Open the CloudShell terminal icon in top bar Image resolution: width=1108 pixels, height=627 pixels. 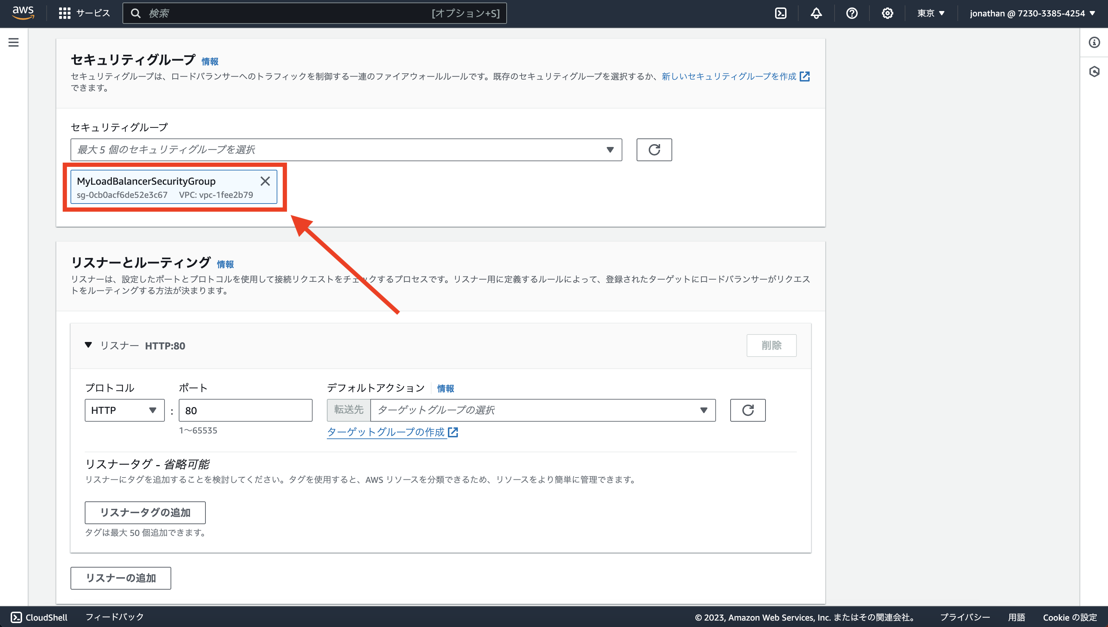pos(781,13)
